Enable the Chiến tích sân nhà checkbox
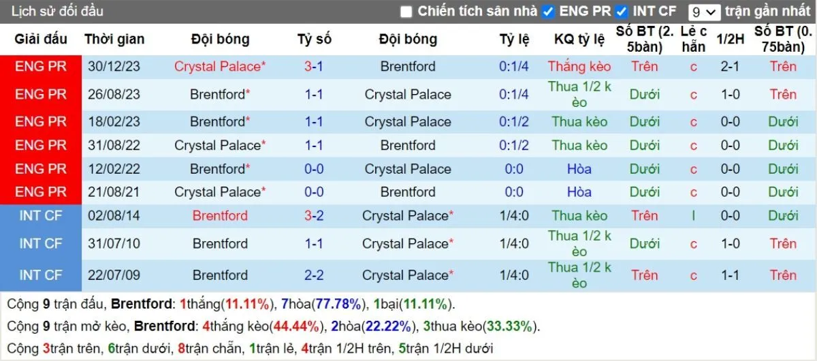 pyautogui.click(x=406, y=12)
